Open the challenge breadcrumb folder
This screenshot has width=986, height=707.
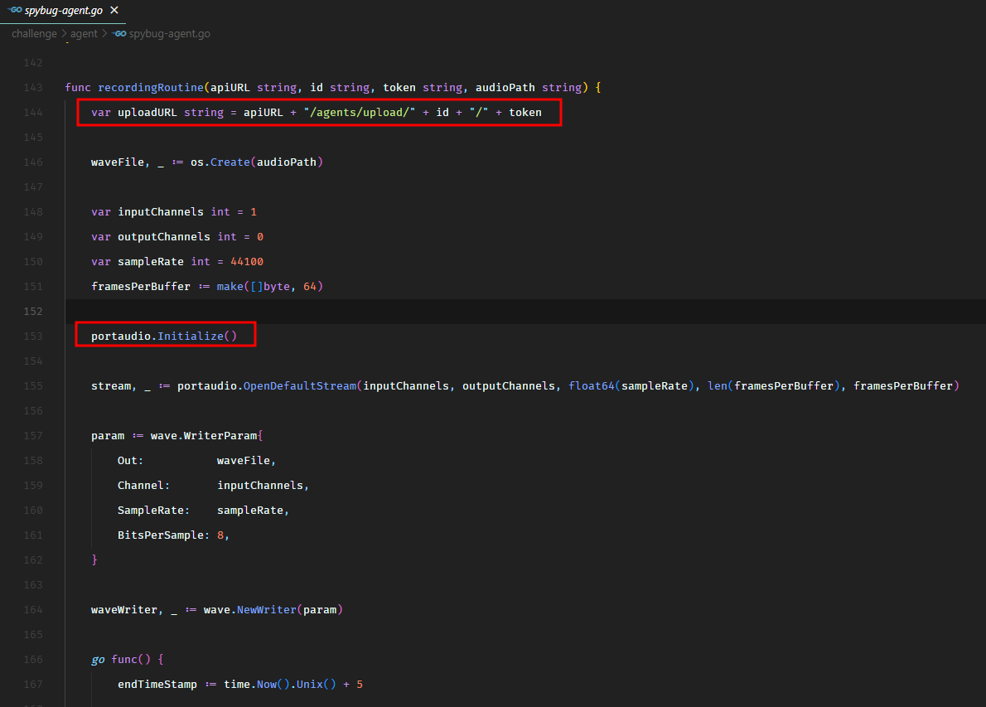pyautogui.click(x=34, y=34)
